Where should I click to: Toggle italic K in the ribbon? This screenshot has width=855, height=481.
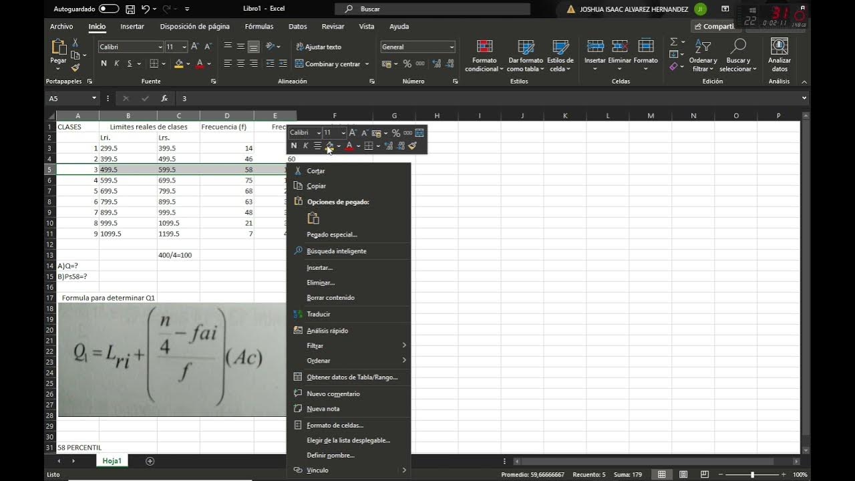[x=116, y=63]
